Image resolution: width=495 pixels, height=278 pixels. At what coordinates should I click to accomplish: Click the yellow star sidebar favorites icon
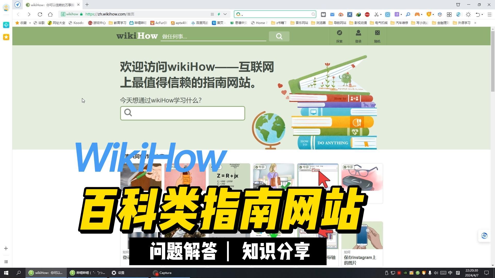click(6, 37)
